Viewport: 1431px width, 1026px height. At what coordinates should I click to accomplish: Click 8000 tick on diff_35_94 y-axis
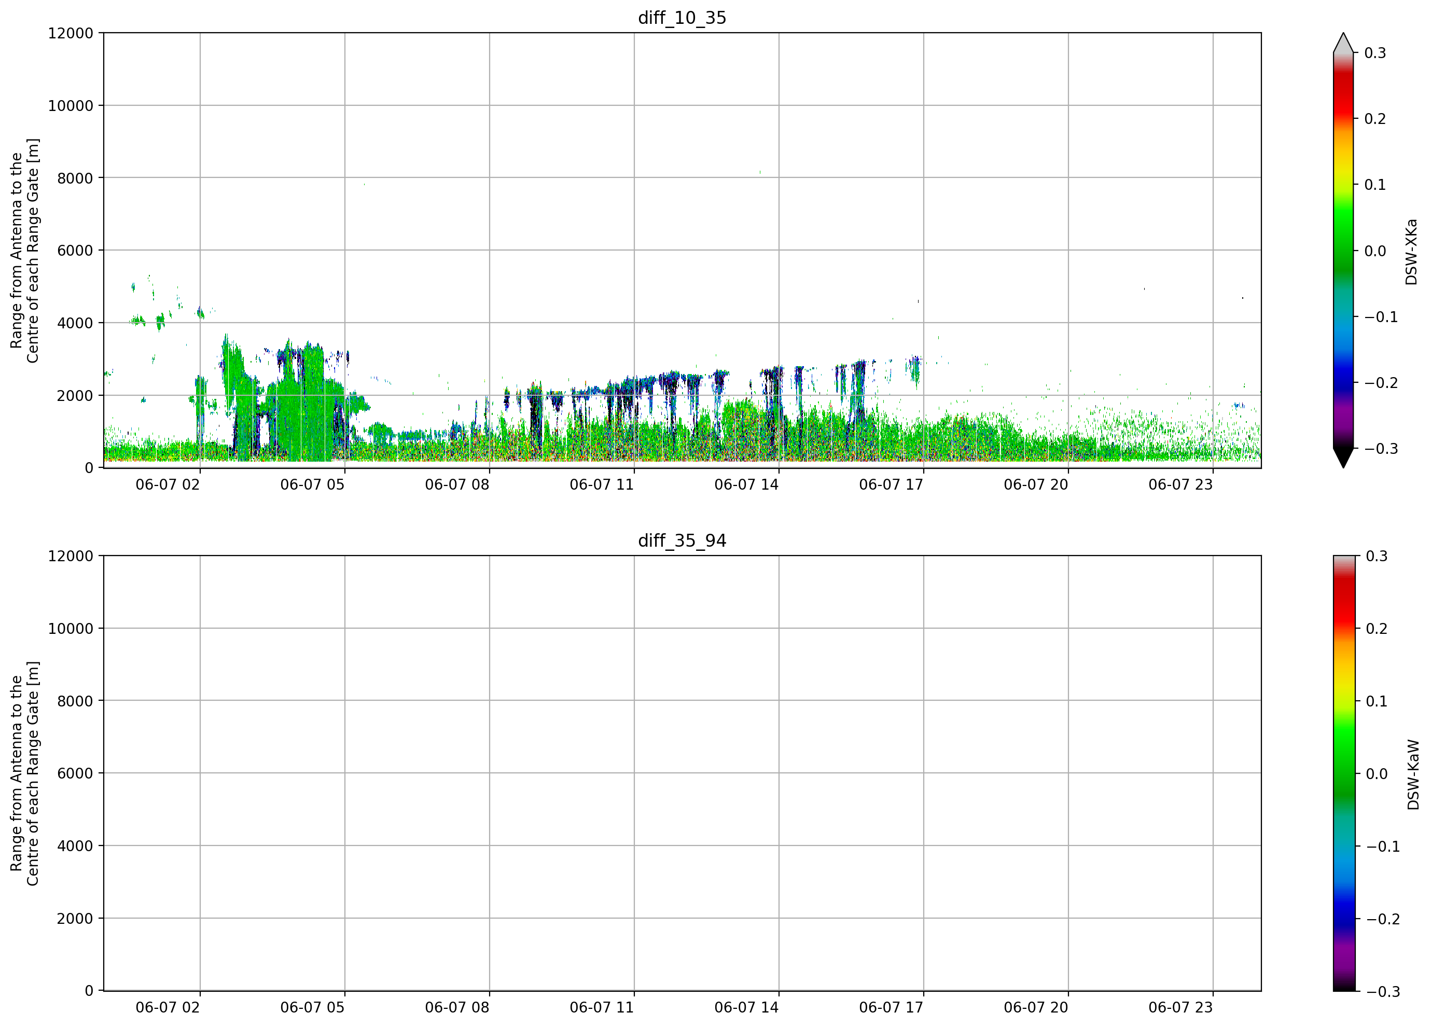[75, 700]
